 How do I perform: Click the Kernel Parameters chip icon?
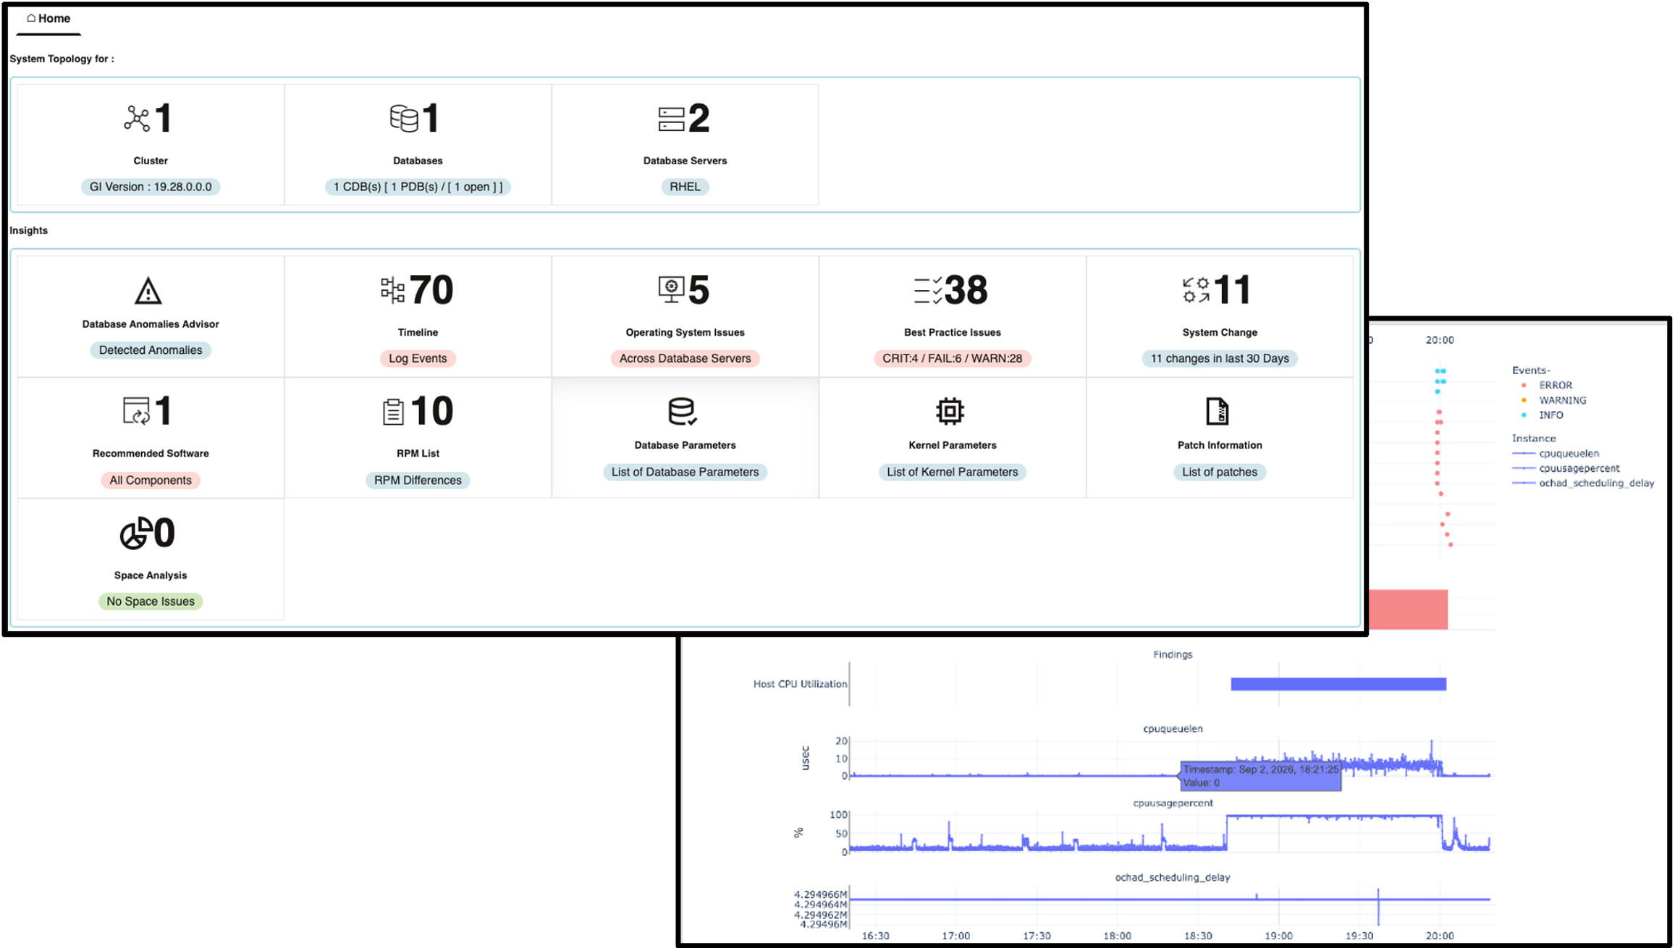950,412
